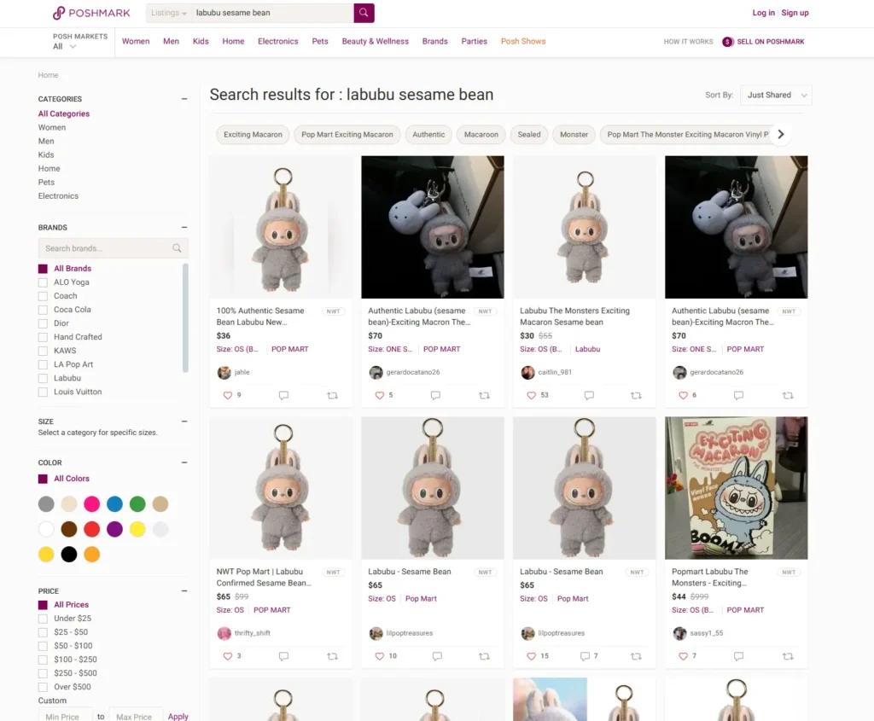
Task: Share the thrifty_shift listing
Action: coord(332,656)
